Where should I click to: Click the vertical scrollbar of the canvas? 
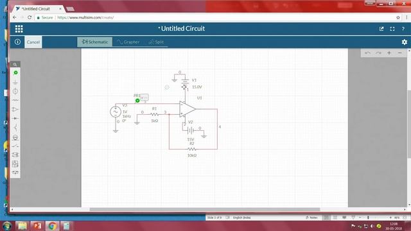(x=409, y=124)
